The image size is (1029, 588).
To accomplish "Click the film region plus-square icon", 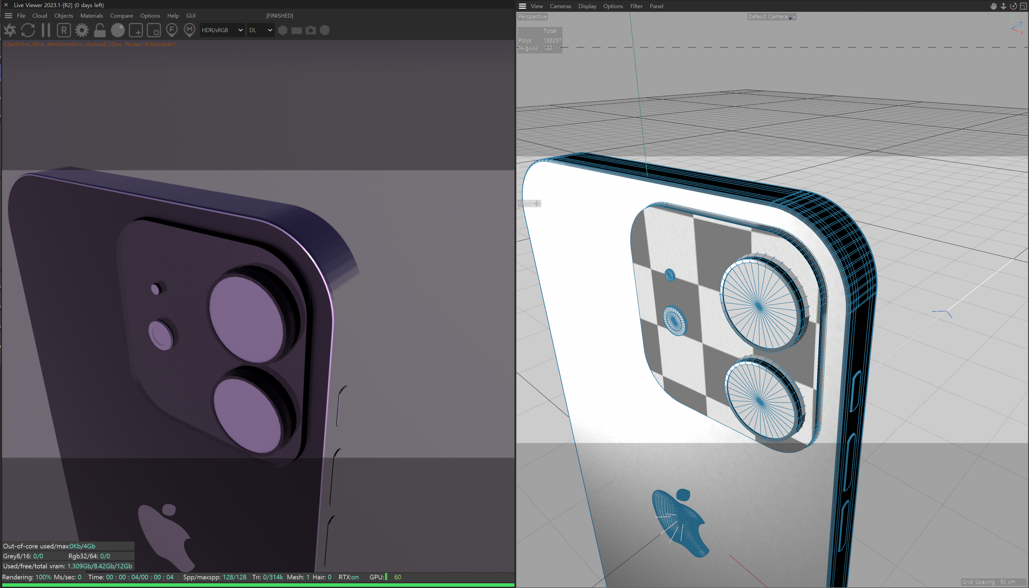I will pyautogui.click(x=136, y=30).
